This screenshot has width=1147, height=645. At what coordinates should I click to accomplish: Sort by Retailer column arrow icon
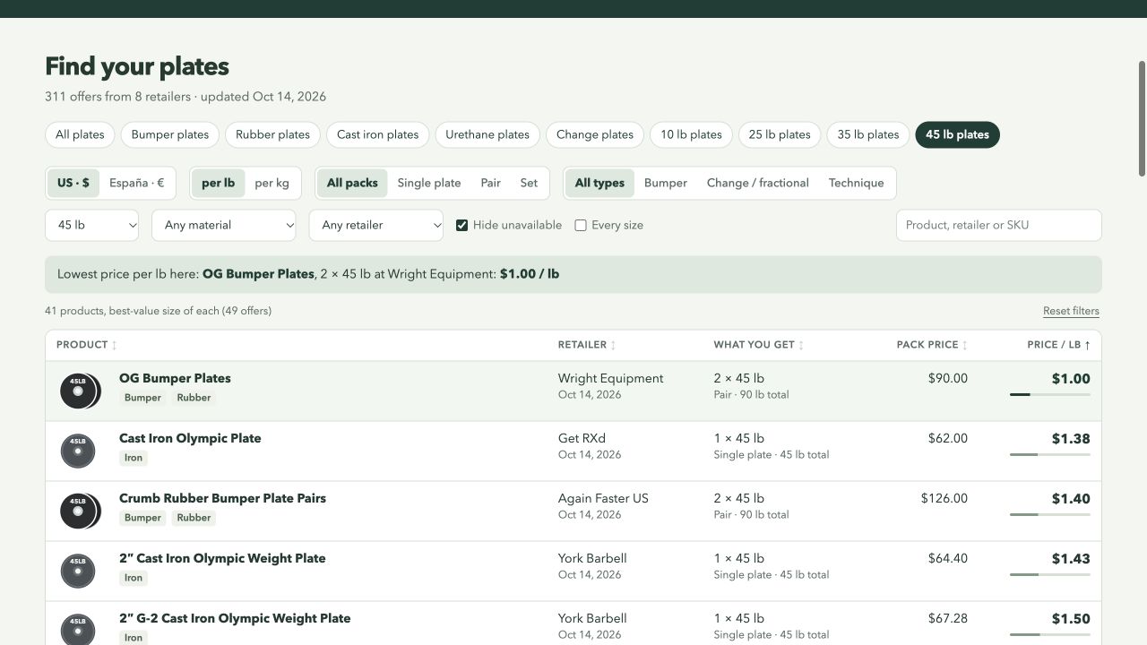pyautogui.click(x=613, y=345)
